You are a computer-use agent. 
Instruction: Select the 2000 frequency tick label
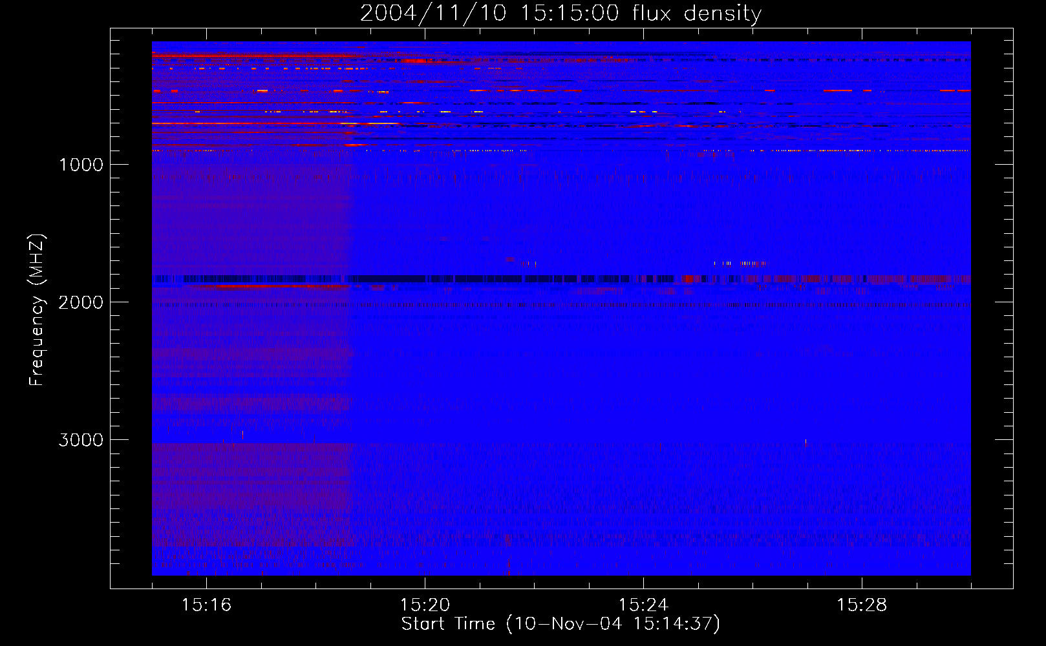[81, 302]
